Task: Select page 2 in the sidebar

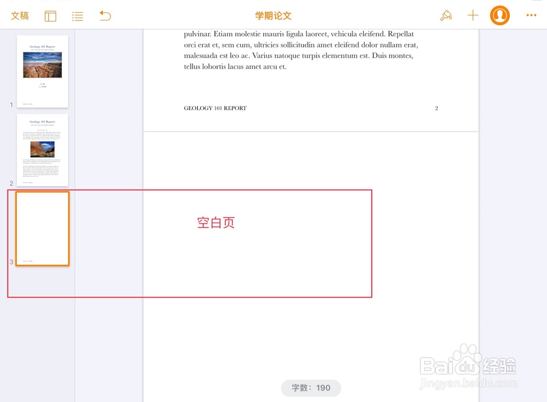Action: [43, 150]
